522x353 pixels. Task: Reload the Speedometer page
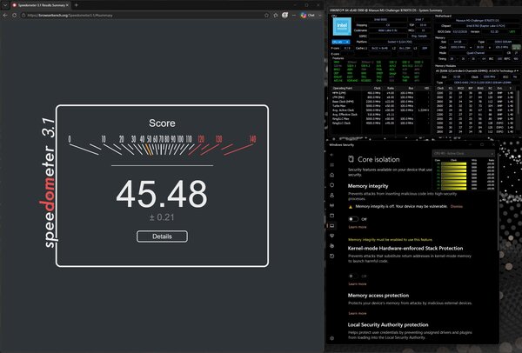(x=14, y=16)
